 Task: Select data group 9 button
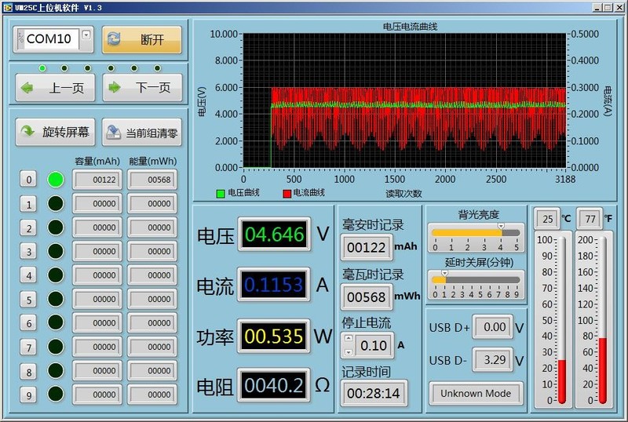tap(28, 395)
